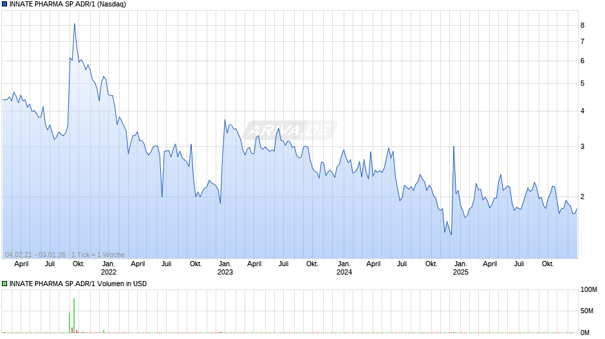Click the first 'April' label on the time axis
Image resolution: width=605 pixels, height=339 pixels.
pyautogui.click(x=21, y=264)
